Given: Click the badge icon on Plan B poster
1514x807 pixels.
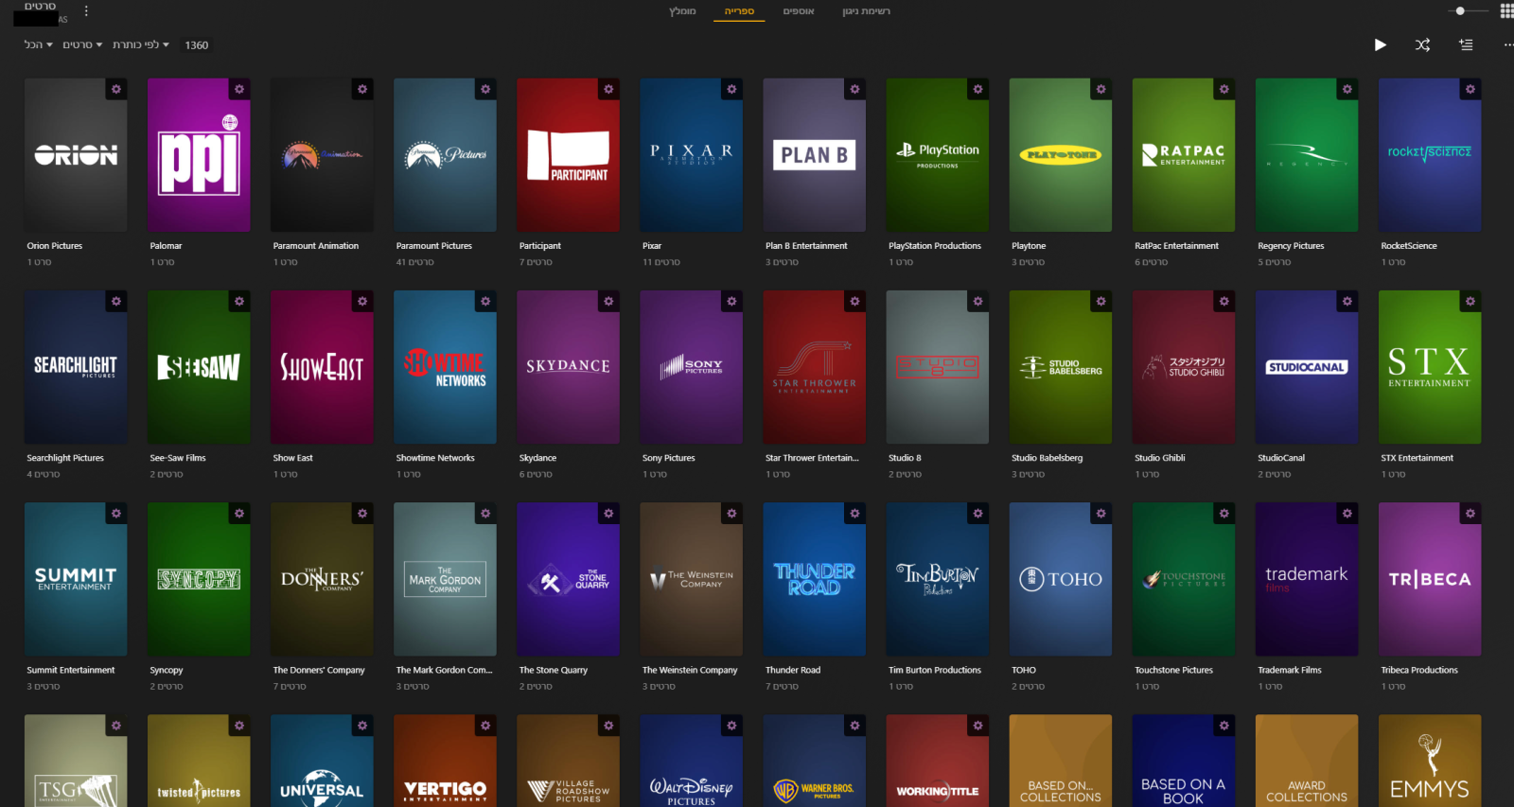Looking at the screenshot, I should coord(854,89).
